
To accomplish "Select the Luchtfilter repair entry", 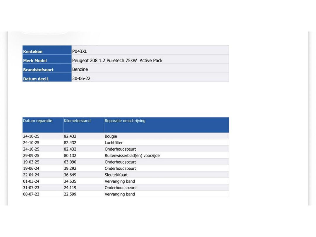I will pos(114,143).
